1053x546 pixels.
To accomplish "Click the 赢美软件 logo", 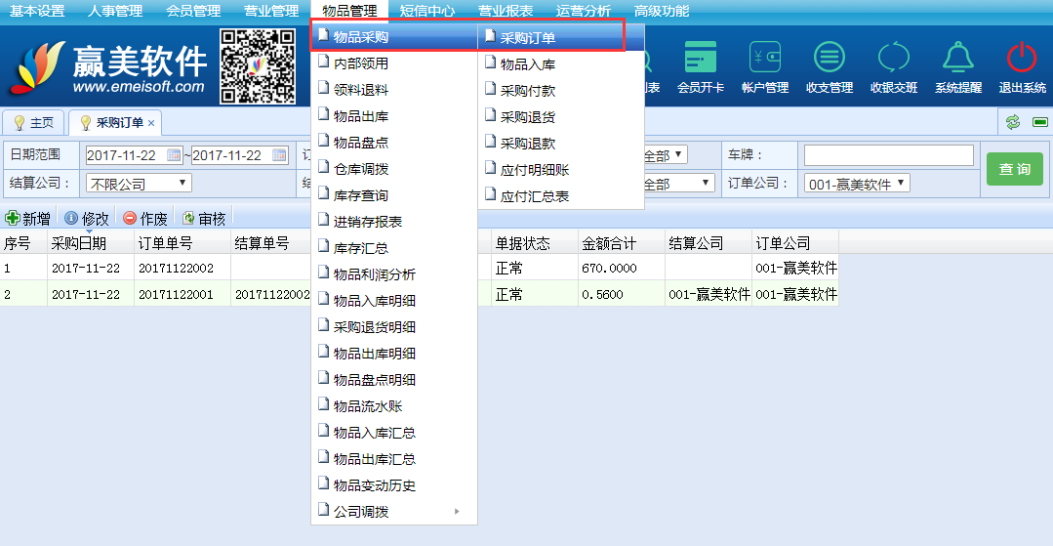I will pos(107,66).
